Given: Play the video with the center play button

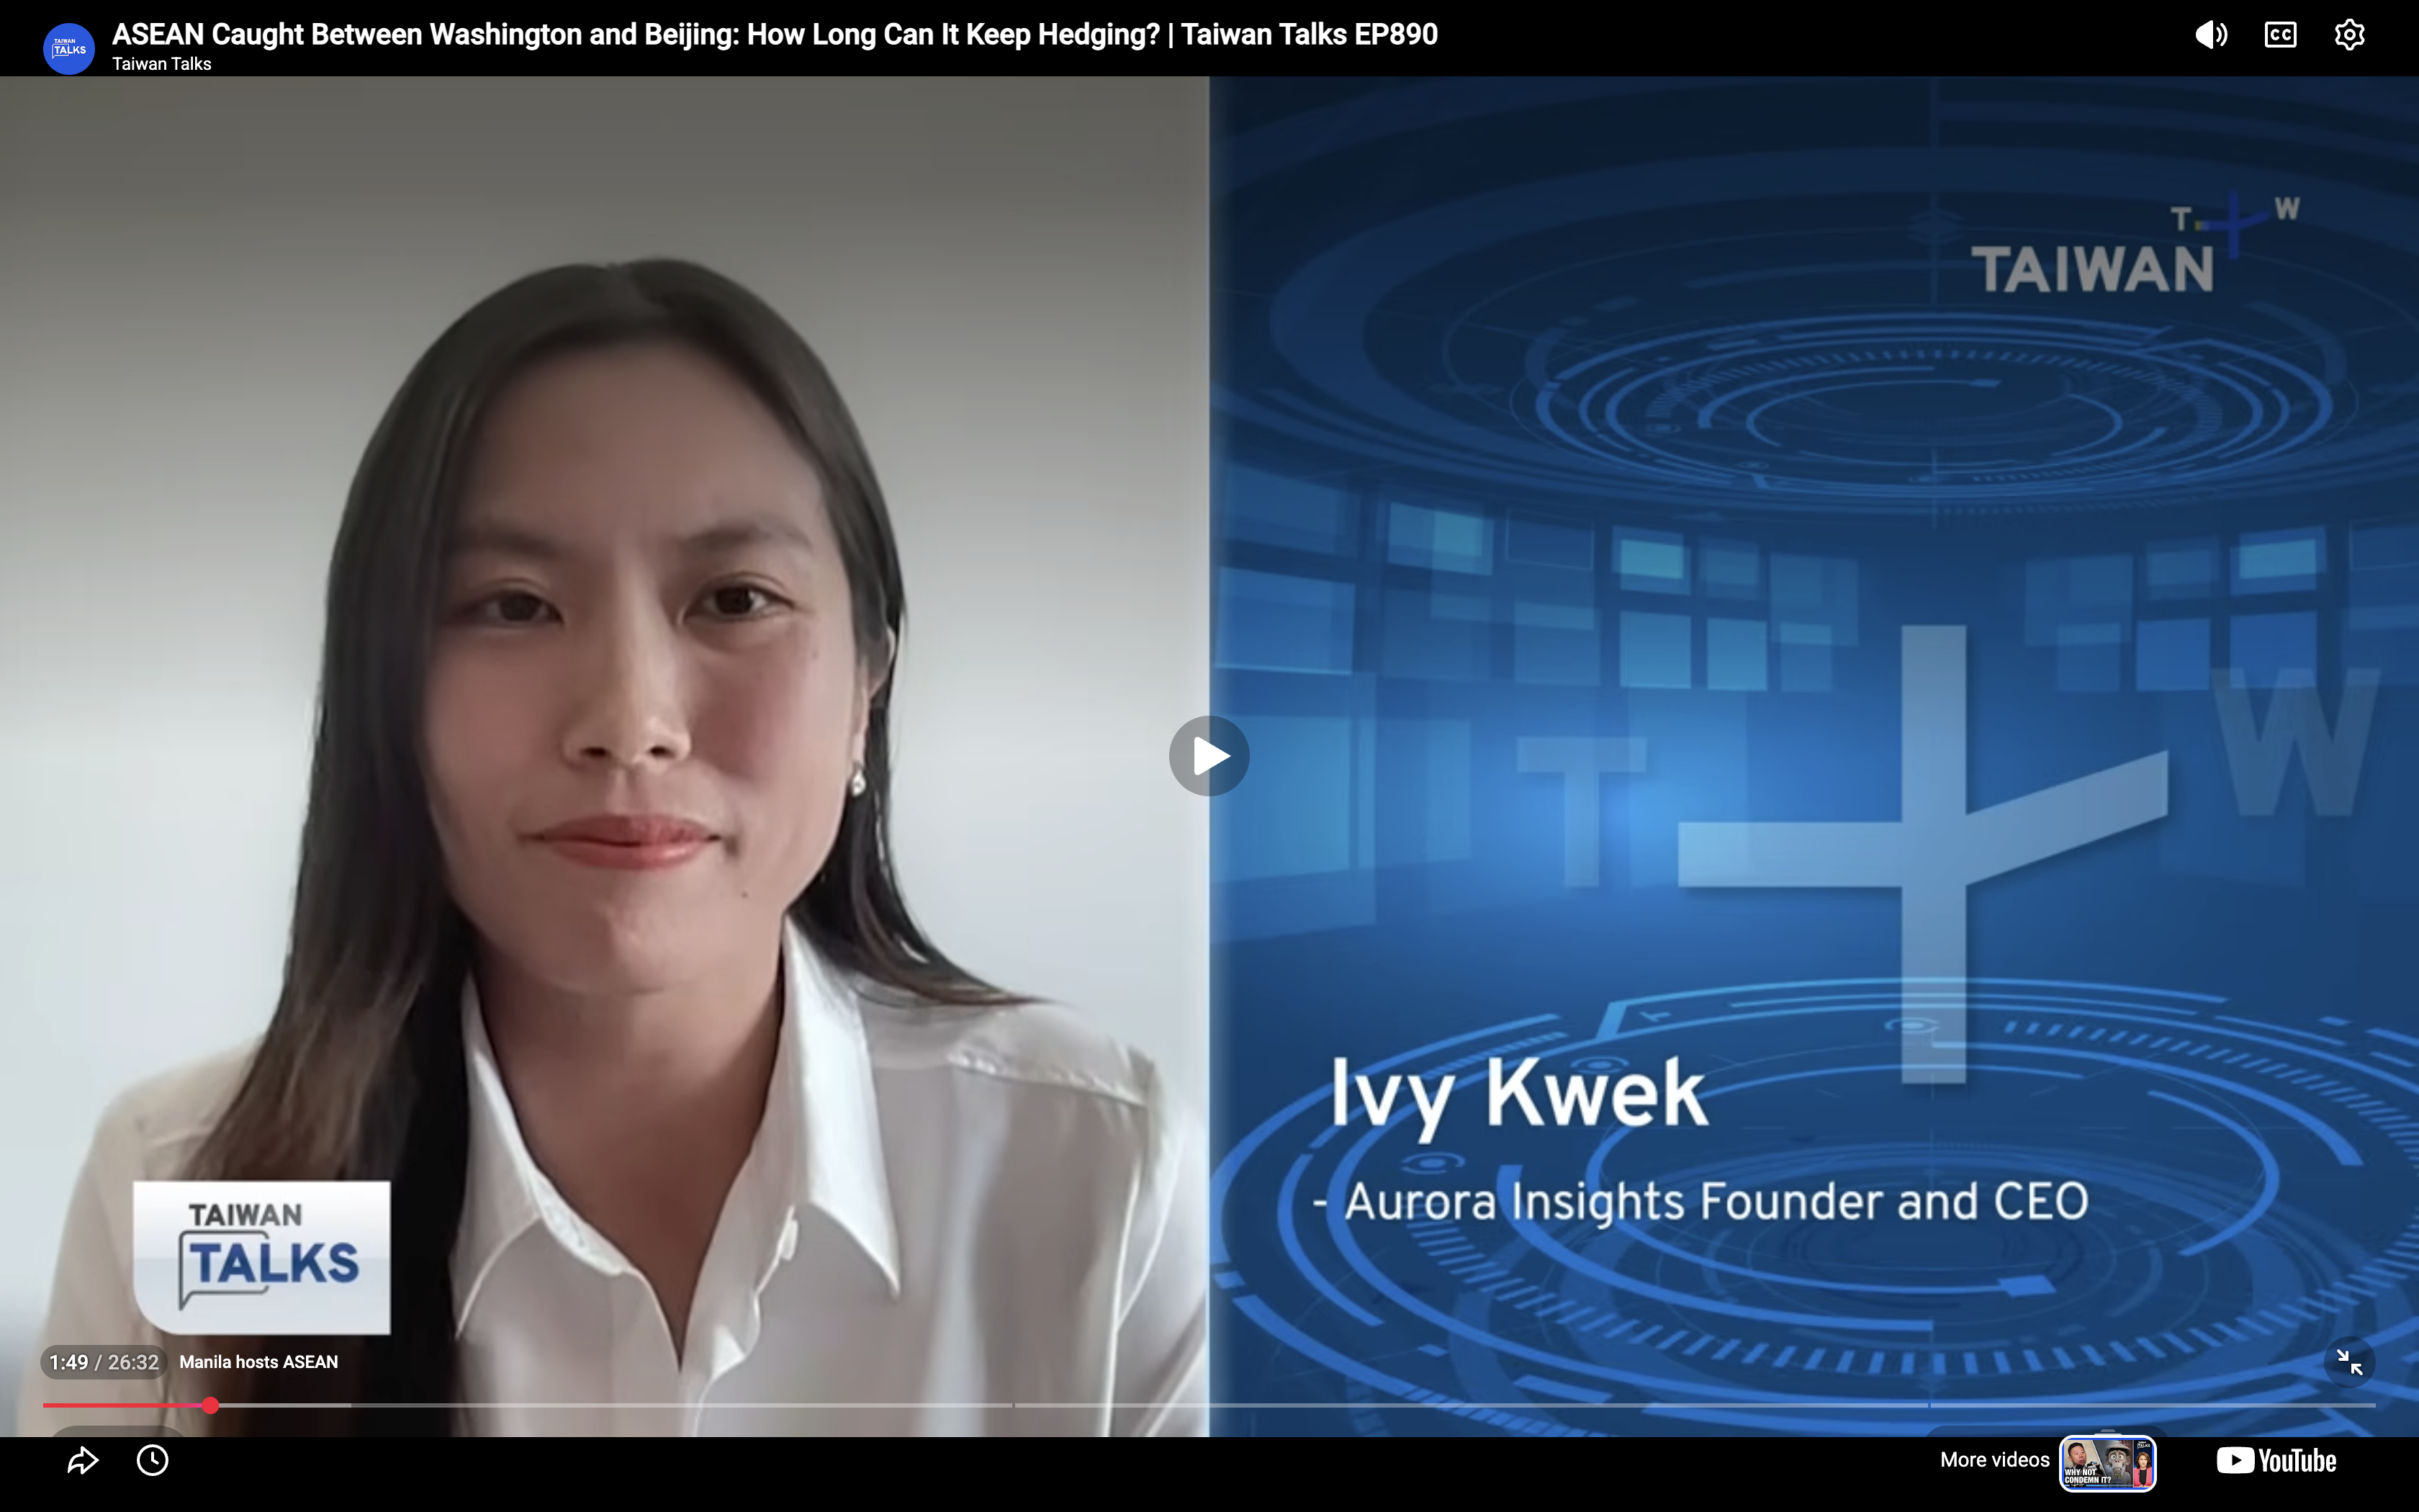Looking at the screenshot, I should pos(1209,756).
